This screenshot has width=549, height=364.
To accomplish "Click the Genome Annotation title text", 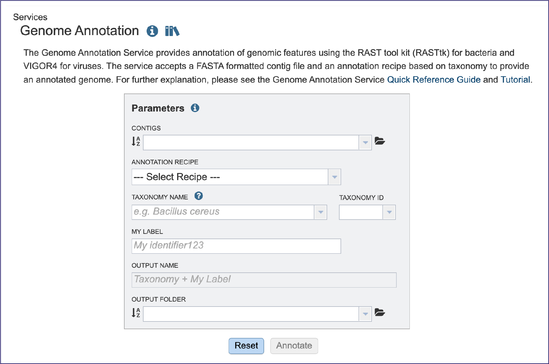I will (x=80, y=31).
